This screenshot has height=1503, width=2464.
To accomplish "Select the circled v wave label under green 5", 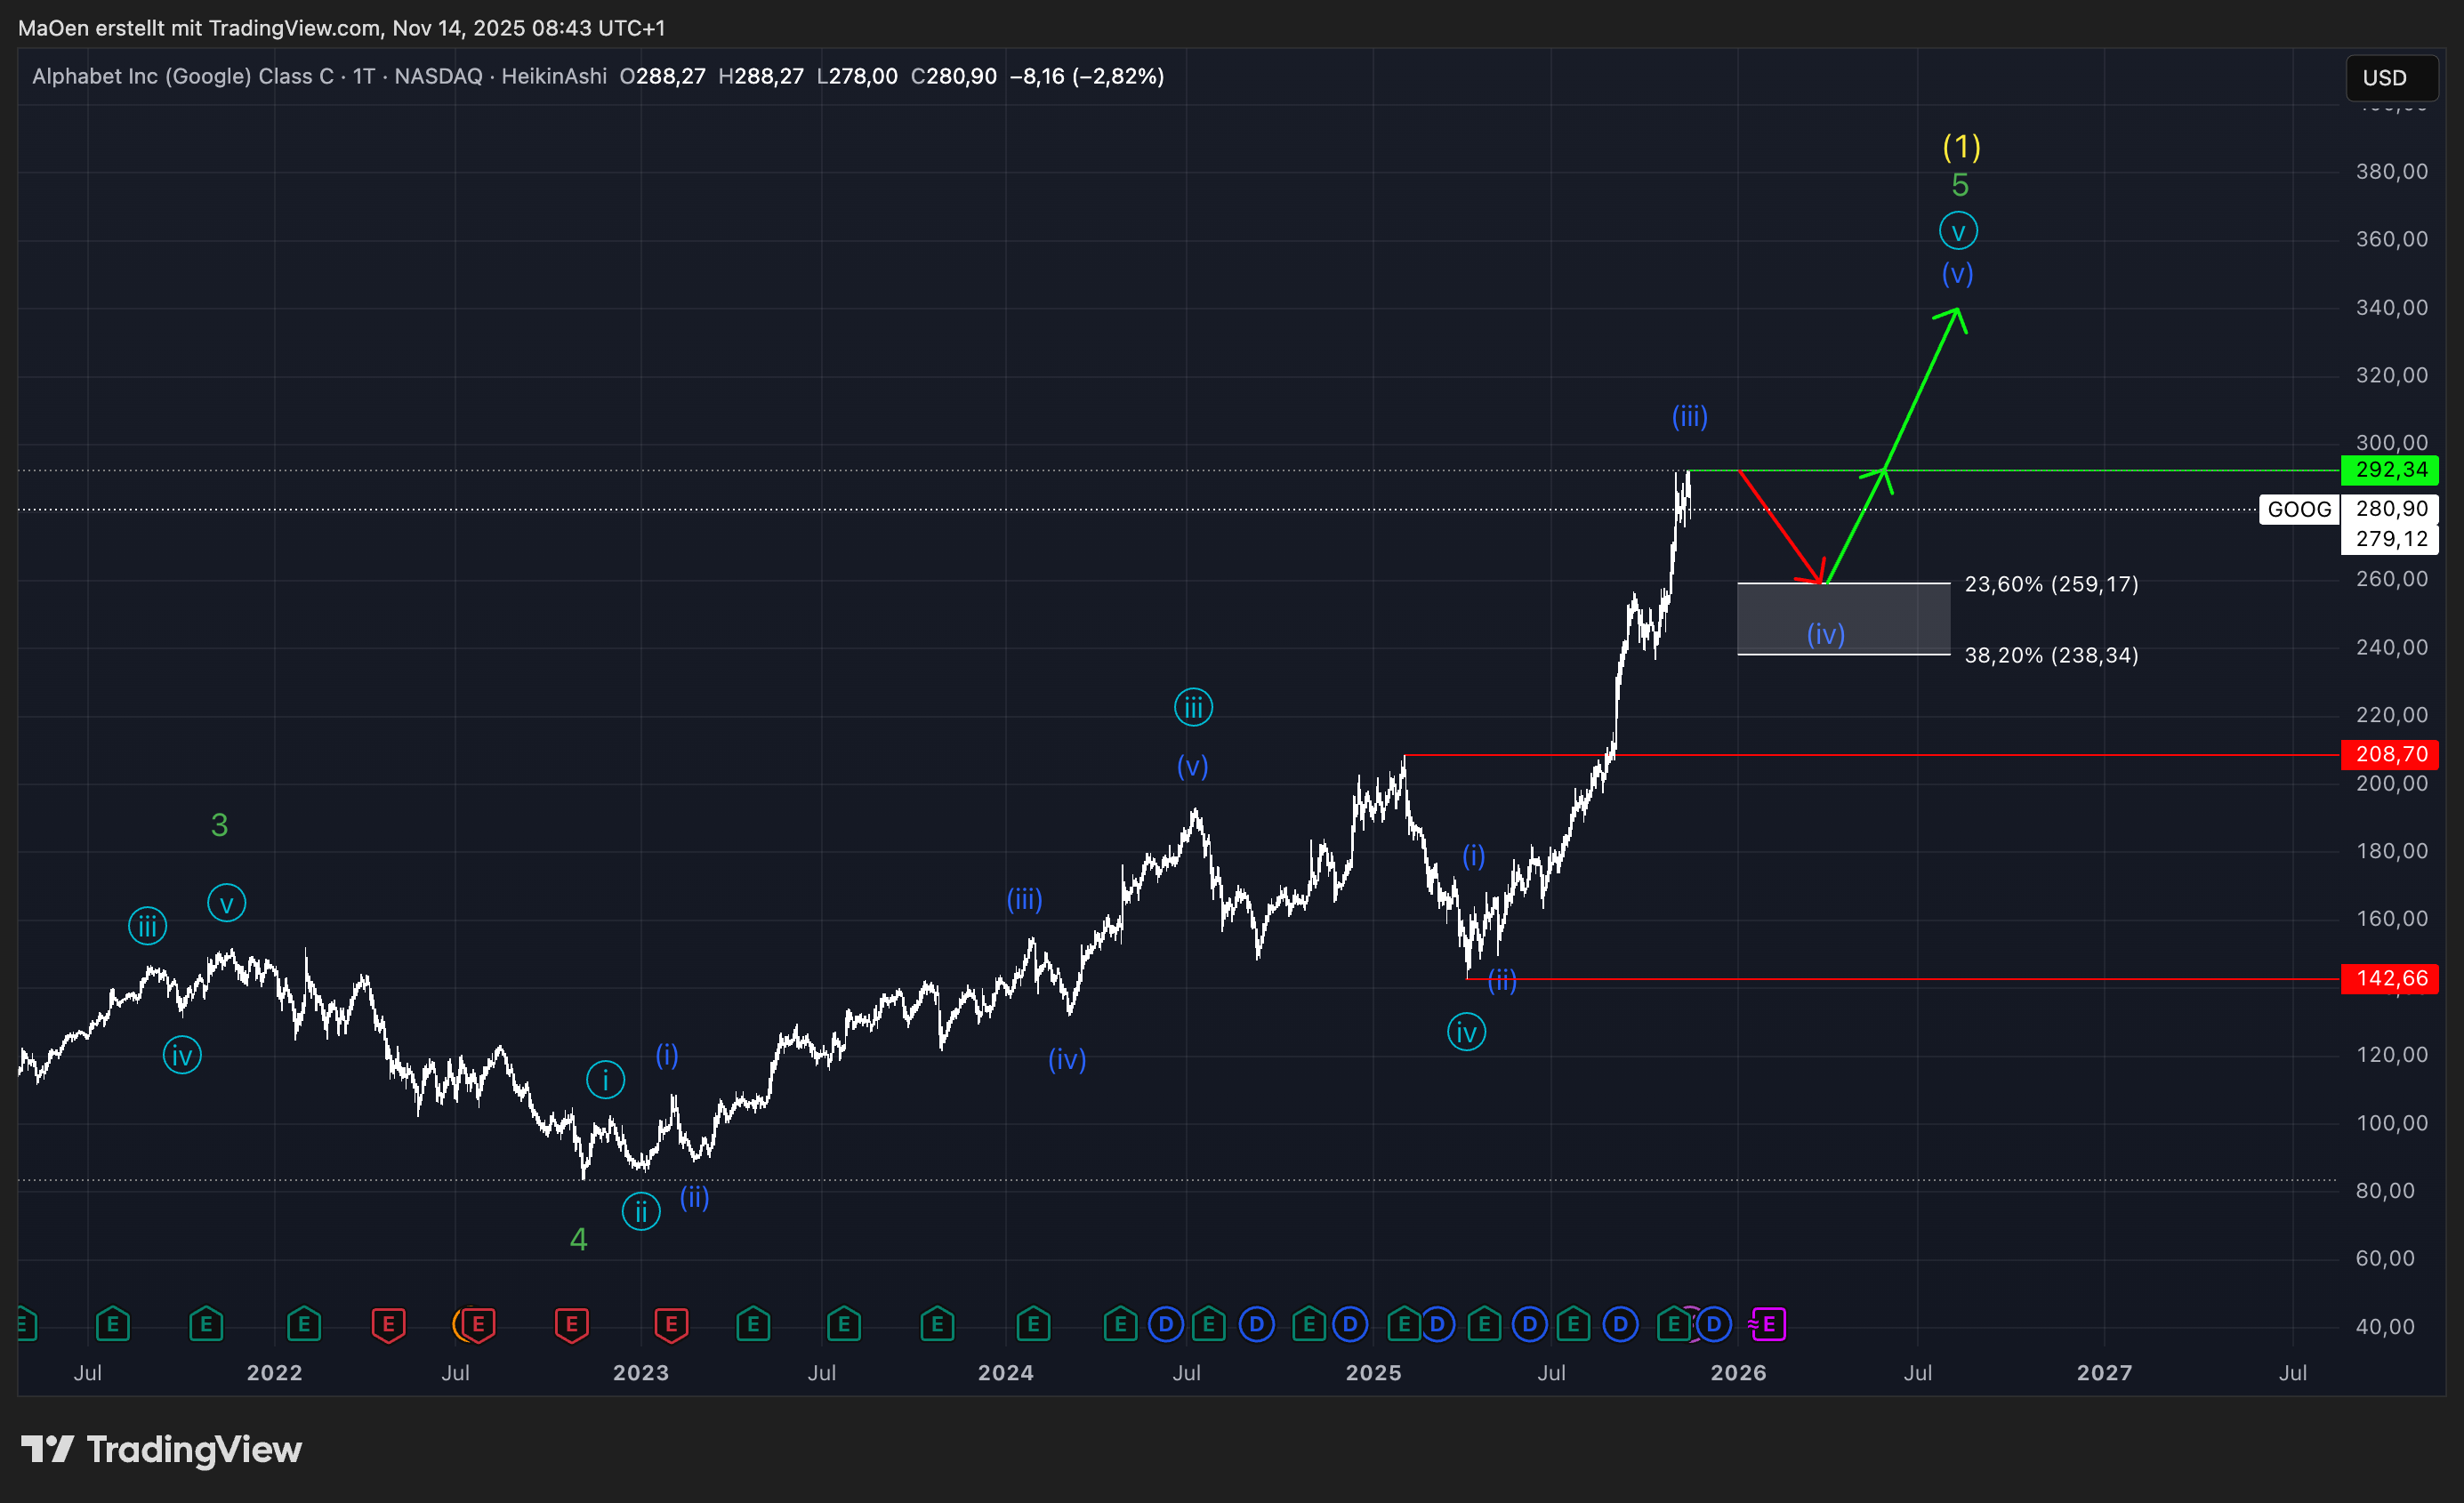I will [1958, 232].
